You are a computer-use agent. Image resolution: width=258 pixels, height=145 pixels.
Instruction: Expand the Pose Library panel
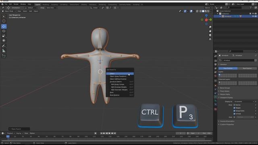[x=225, y=91]
